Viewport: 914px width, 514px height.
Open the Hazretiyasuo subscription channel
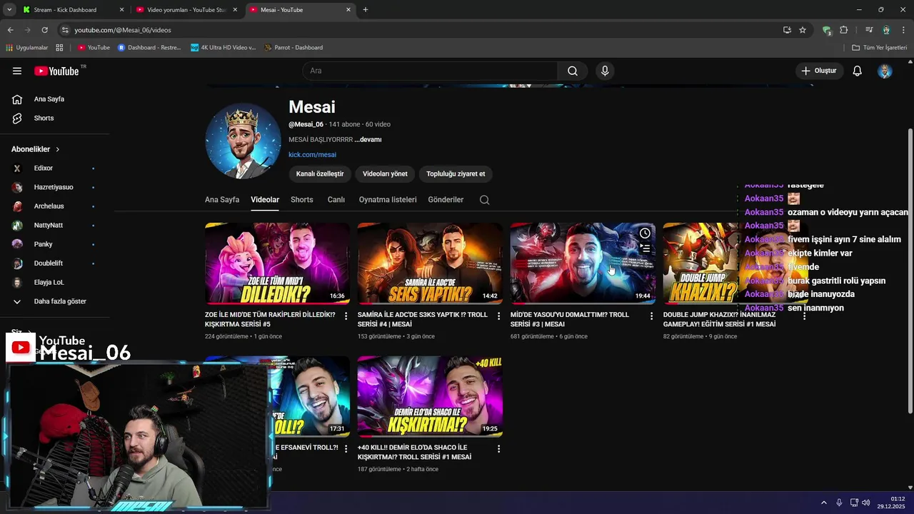point(54,187)
